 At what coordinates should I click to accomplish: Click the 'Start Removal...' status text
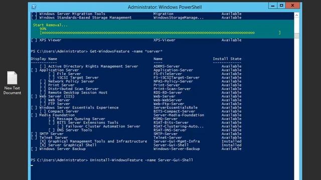(50, 25)
